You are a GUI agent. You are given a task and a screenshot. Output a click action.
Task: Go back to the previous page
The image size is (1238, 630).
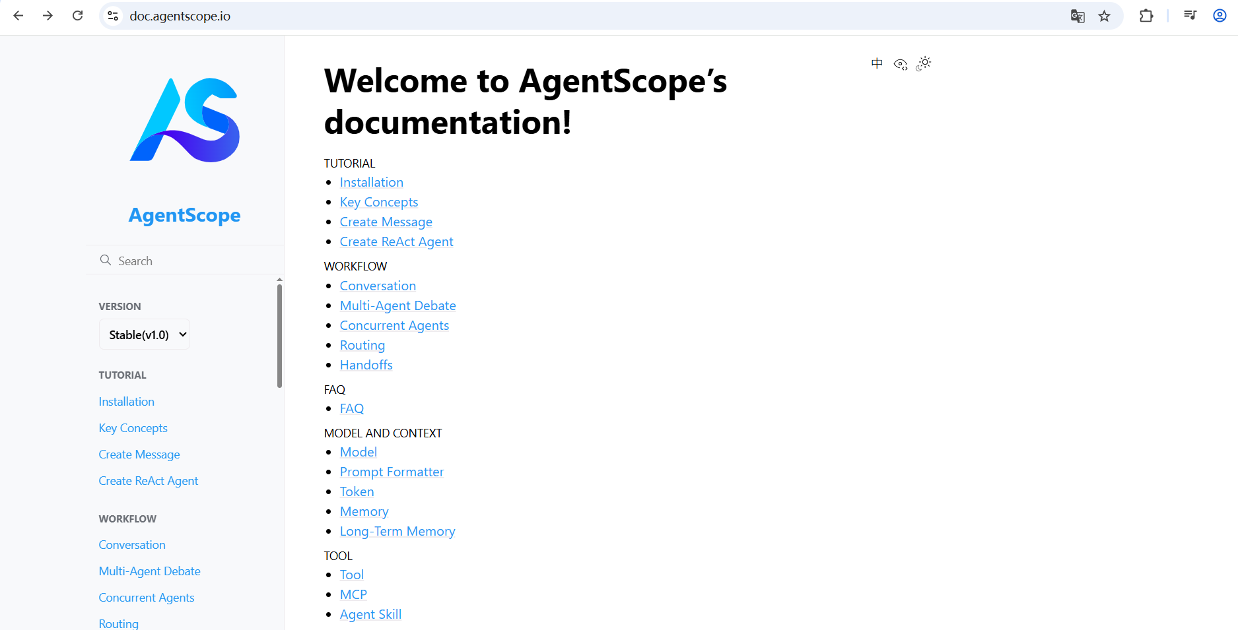(x=18, y=16)
